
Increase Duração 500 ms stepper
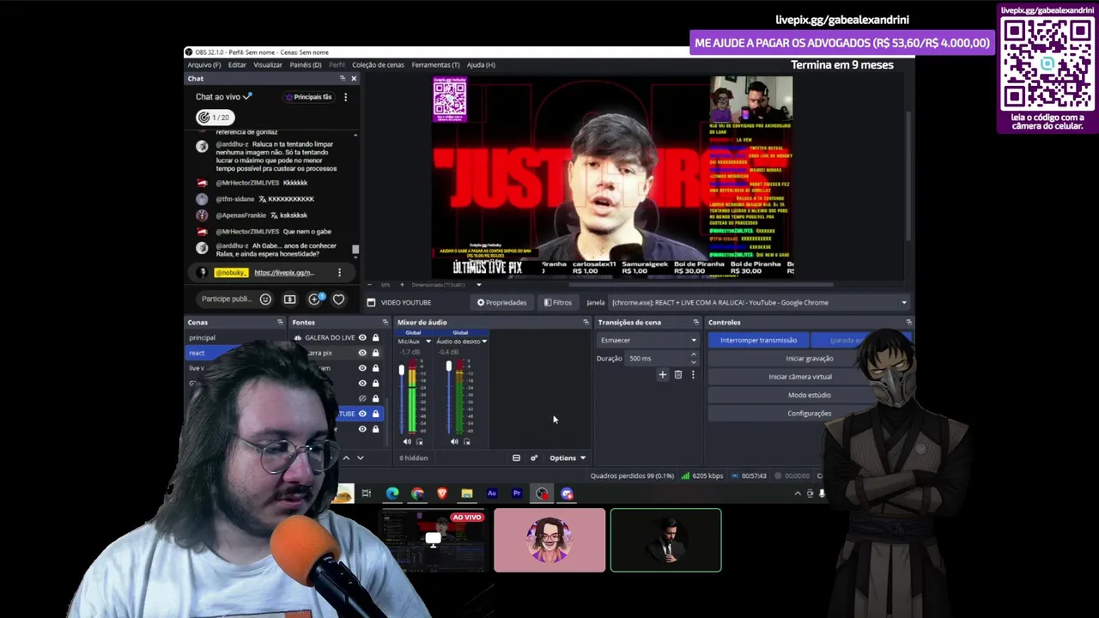[x=693, y=355]
